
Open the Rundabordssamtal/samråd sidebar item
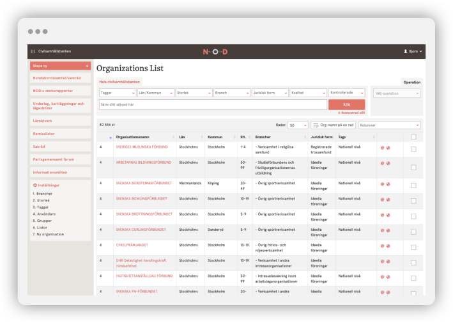60,78
